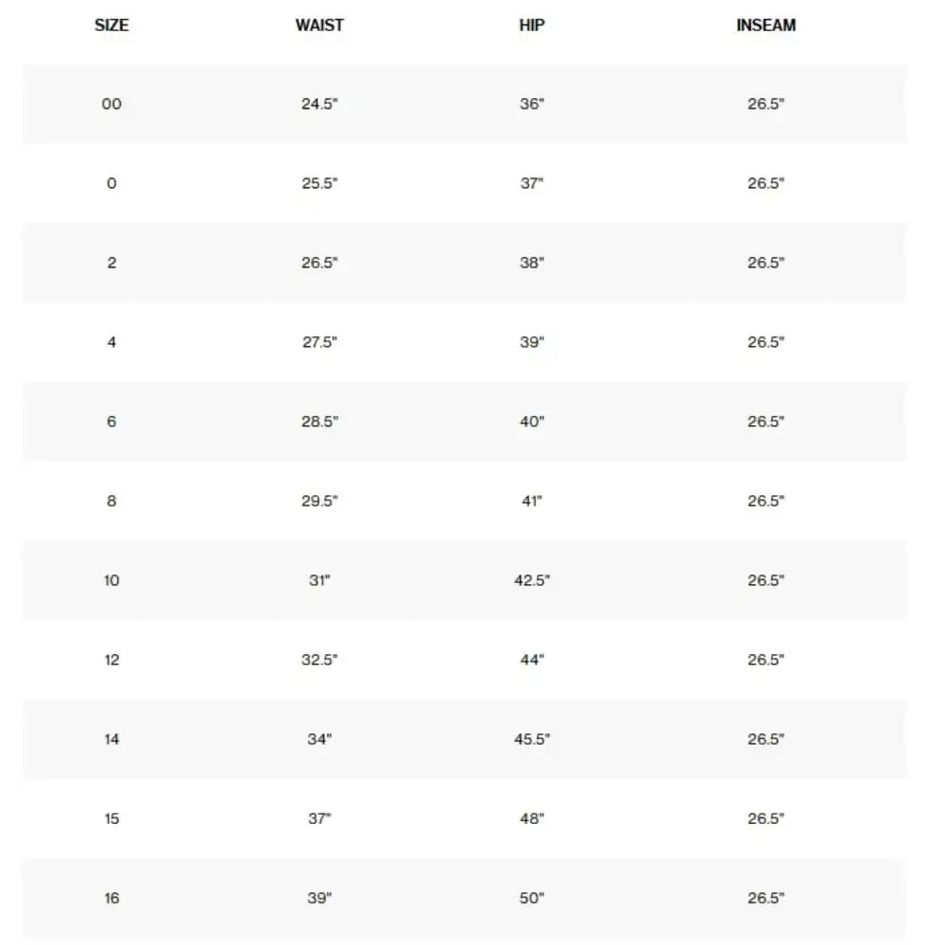Click the inseam value in size 16 row
Screen dimensions: 945x945
point(766,898)
